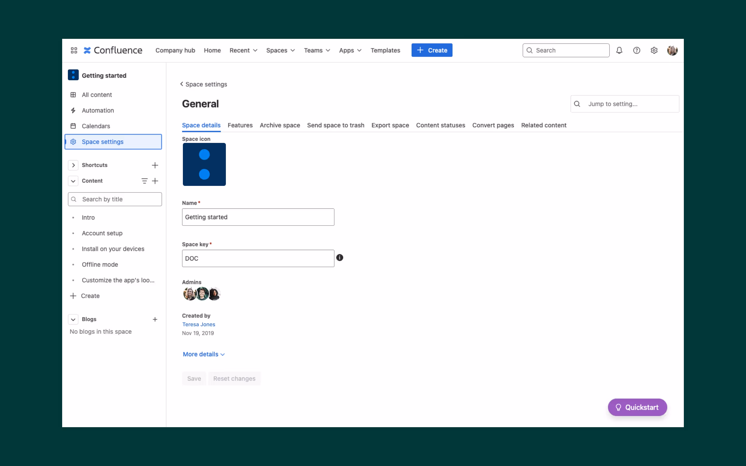Add a blog post with plus icon

click(x=155, y=319)
